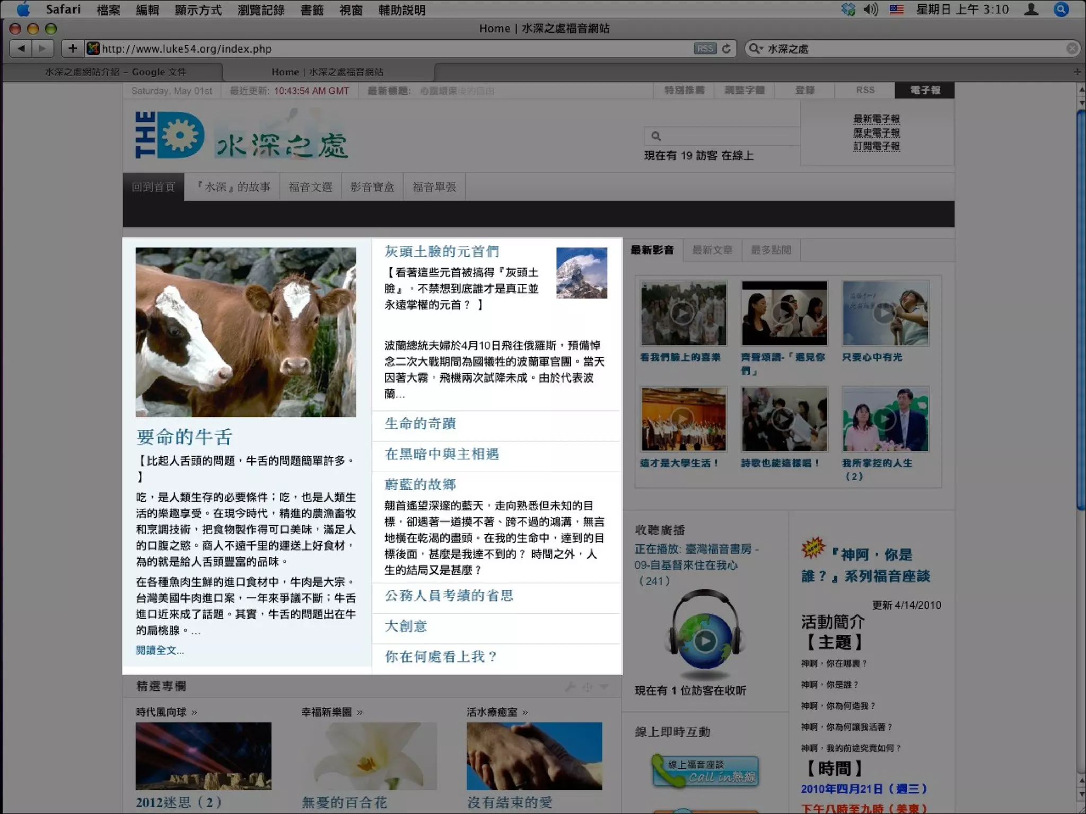The image size is (1086, 814).
Task: Open the 訂閱電子報 link
Action: [x=876, y=146]
